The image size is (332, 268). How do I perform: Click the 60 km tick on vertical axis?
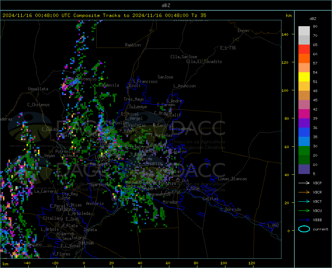coord(287,147)
